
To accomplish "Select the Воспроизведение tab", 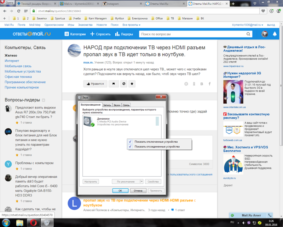I will pos(91,105).
